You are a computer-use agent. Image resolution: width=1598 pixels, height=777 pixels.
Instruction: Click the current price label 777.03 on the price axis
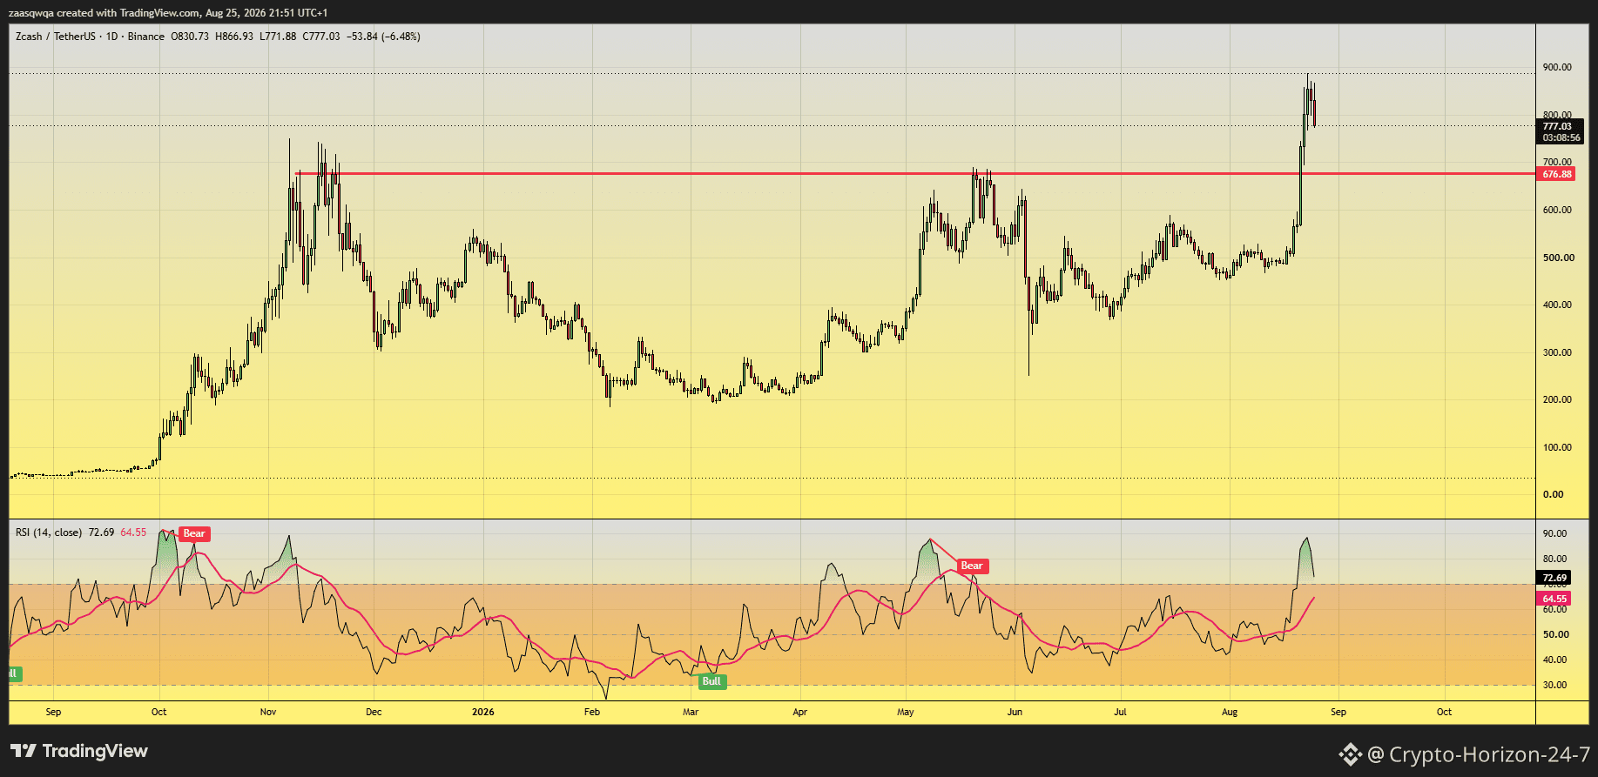(x=1557, y=126)
